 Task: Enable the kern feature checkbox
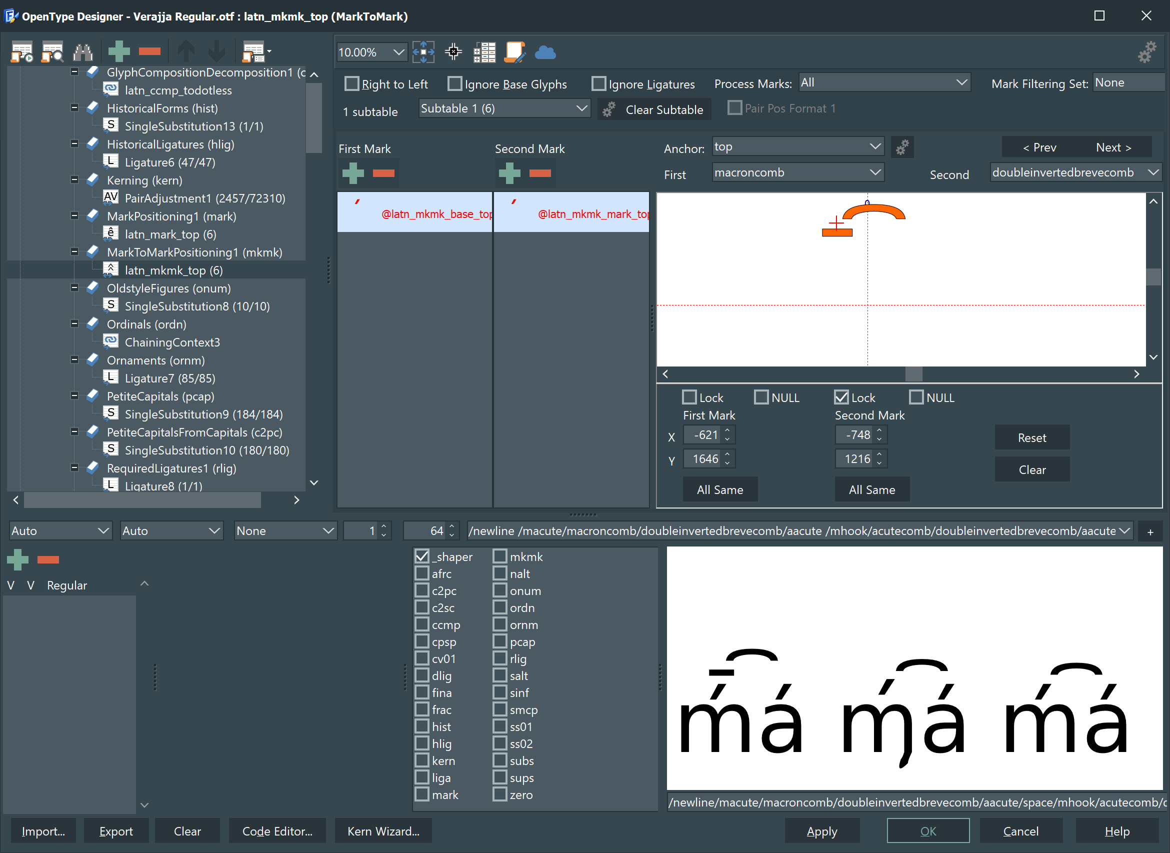pyautogui.click(x=422, y=760)
